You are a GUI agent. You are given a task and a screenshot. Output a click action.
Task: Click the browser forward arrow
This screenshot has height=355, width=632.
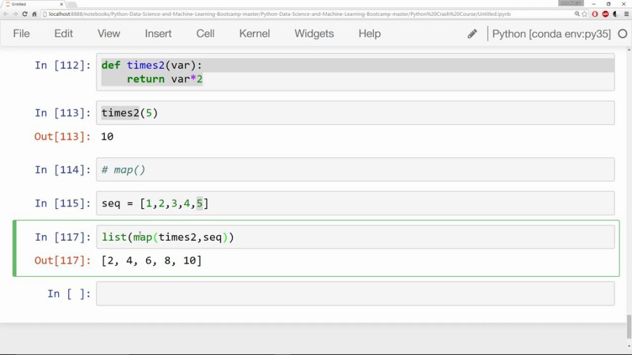tap(15, 14)
